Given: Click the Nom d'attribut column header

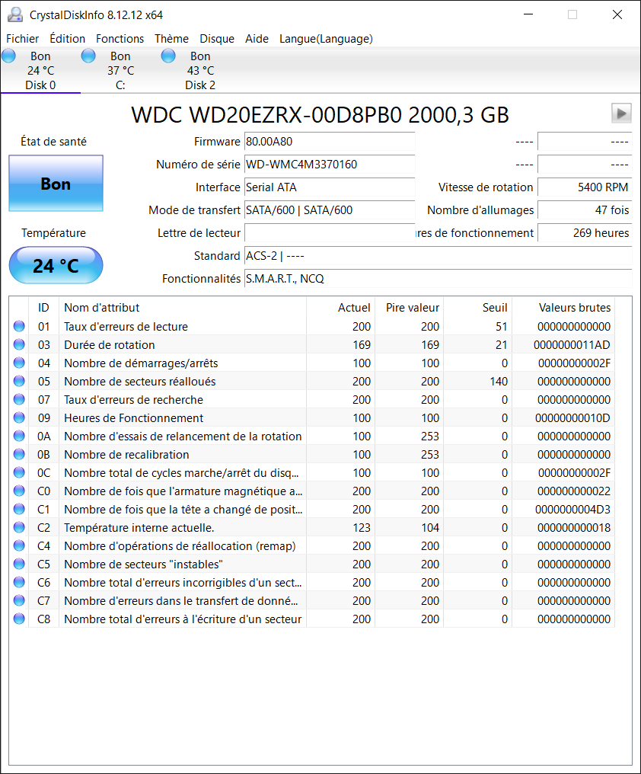Looking at the screenshot, I should 183,308.
